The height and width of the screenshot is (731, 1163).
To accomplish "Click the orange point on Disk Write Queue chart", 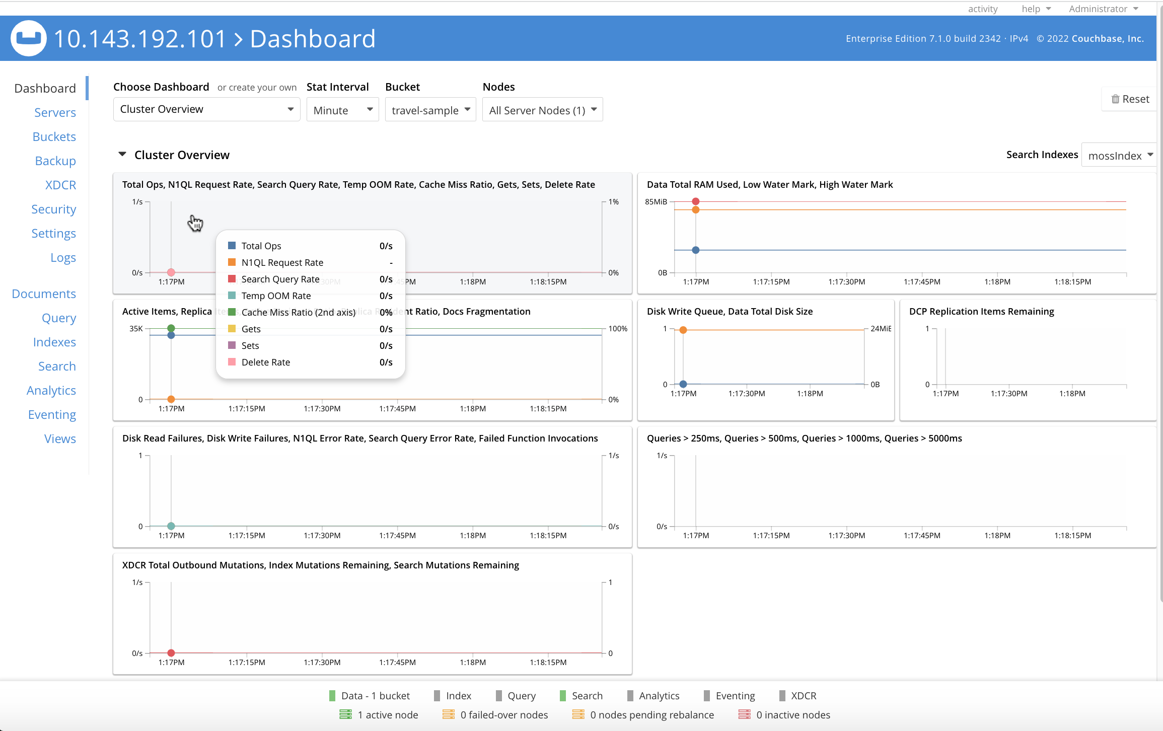I will coord(683,330).
